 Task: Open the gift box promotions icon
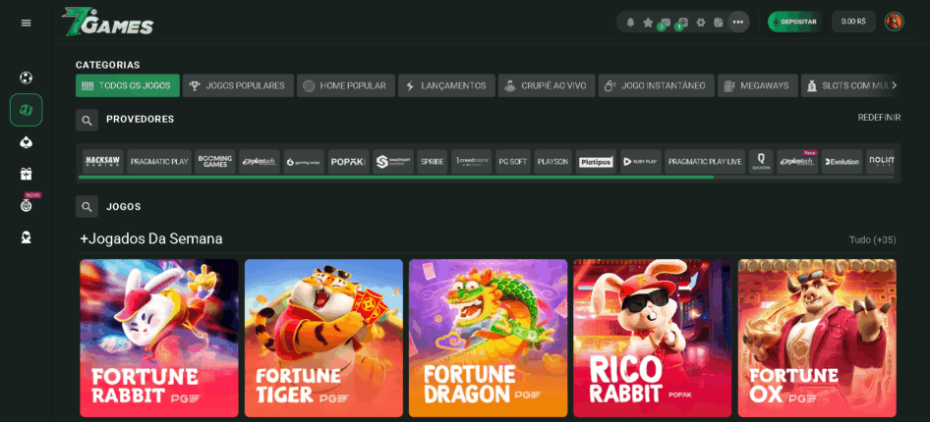pos(27,174)
